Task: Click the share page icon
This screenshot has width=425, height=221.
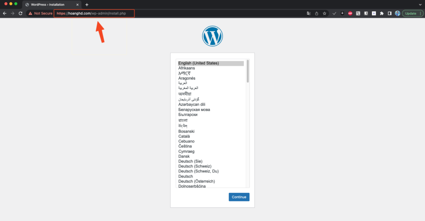Action: pos(317,13)
